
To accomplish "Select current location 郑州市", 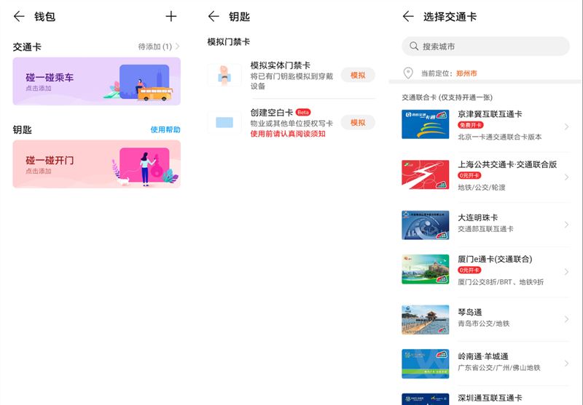I will click(466, 73).
